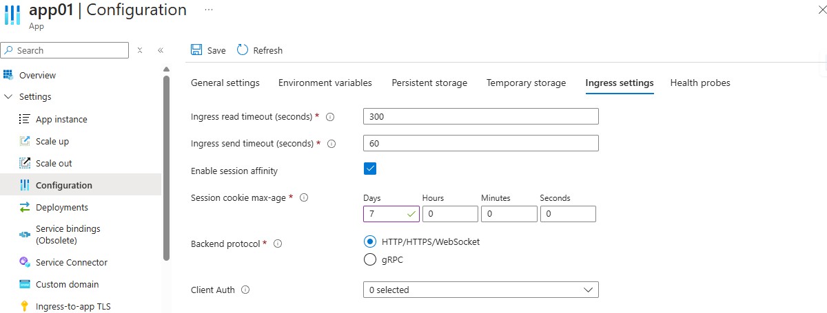Image resolution: width=827 pixels, height=313 pixels.
Task: Click info icon next to Backend protocol
Action: [278, 244]
